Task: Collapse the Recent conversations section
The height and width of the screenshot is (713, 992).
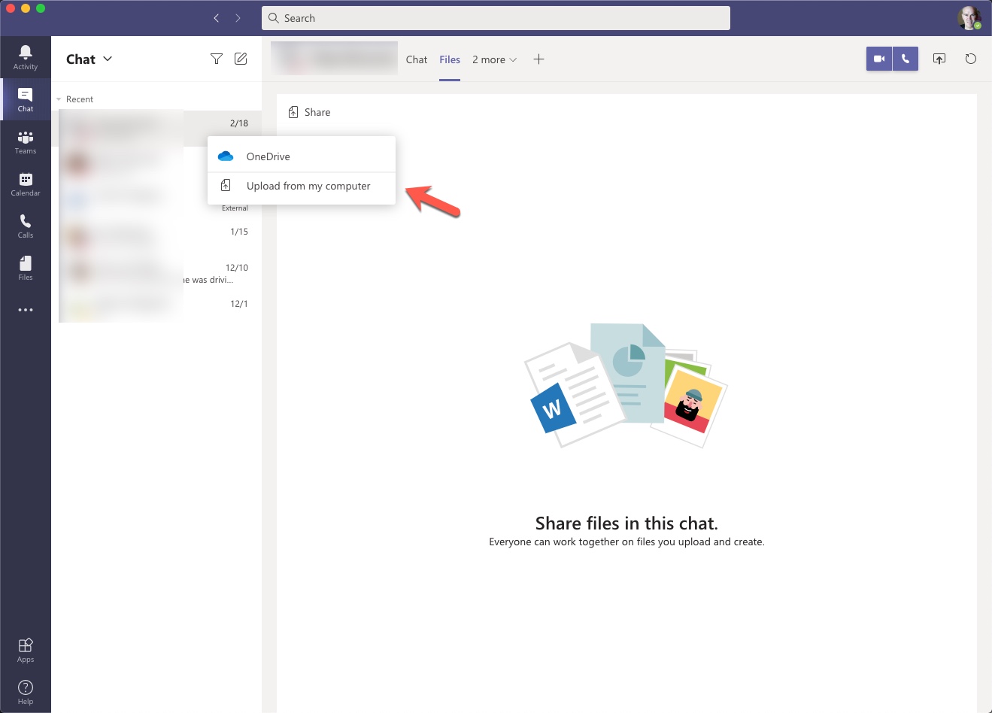Action: click(60, 99)
